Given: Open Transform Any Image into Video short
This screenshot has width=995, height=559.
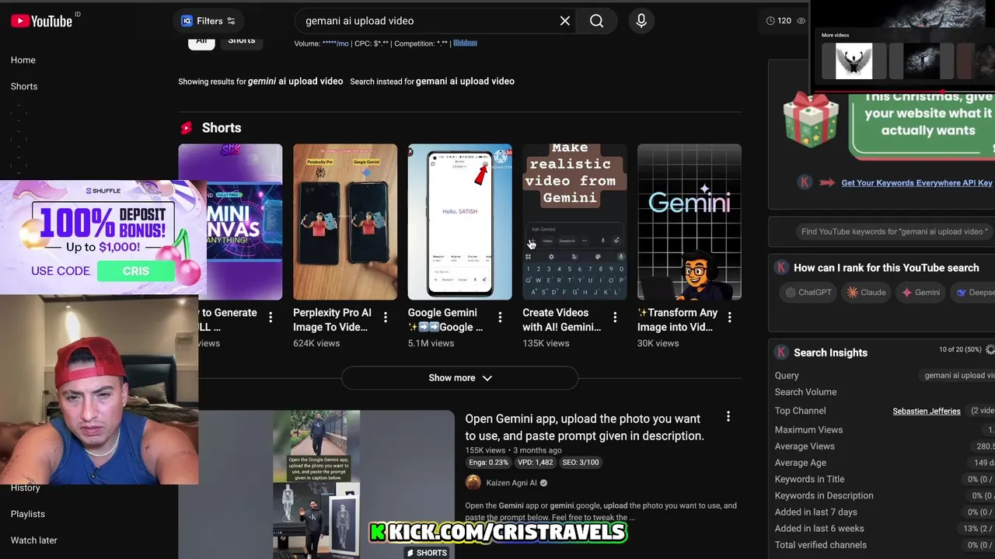Looking at the screenshot, I should (690, 221).
